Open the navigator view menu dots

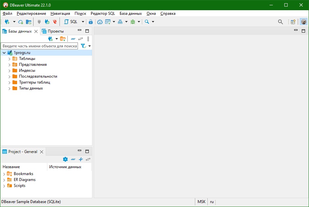(88, 39)
